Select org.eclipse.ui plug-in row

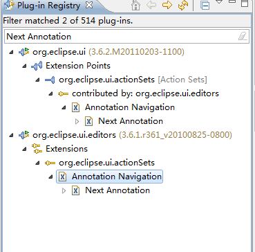108,52
